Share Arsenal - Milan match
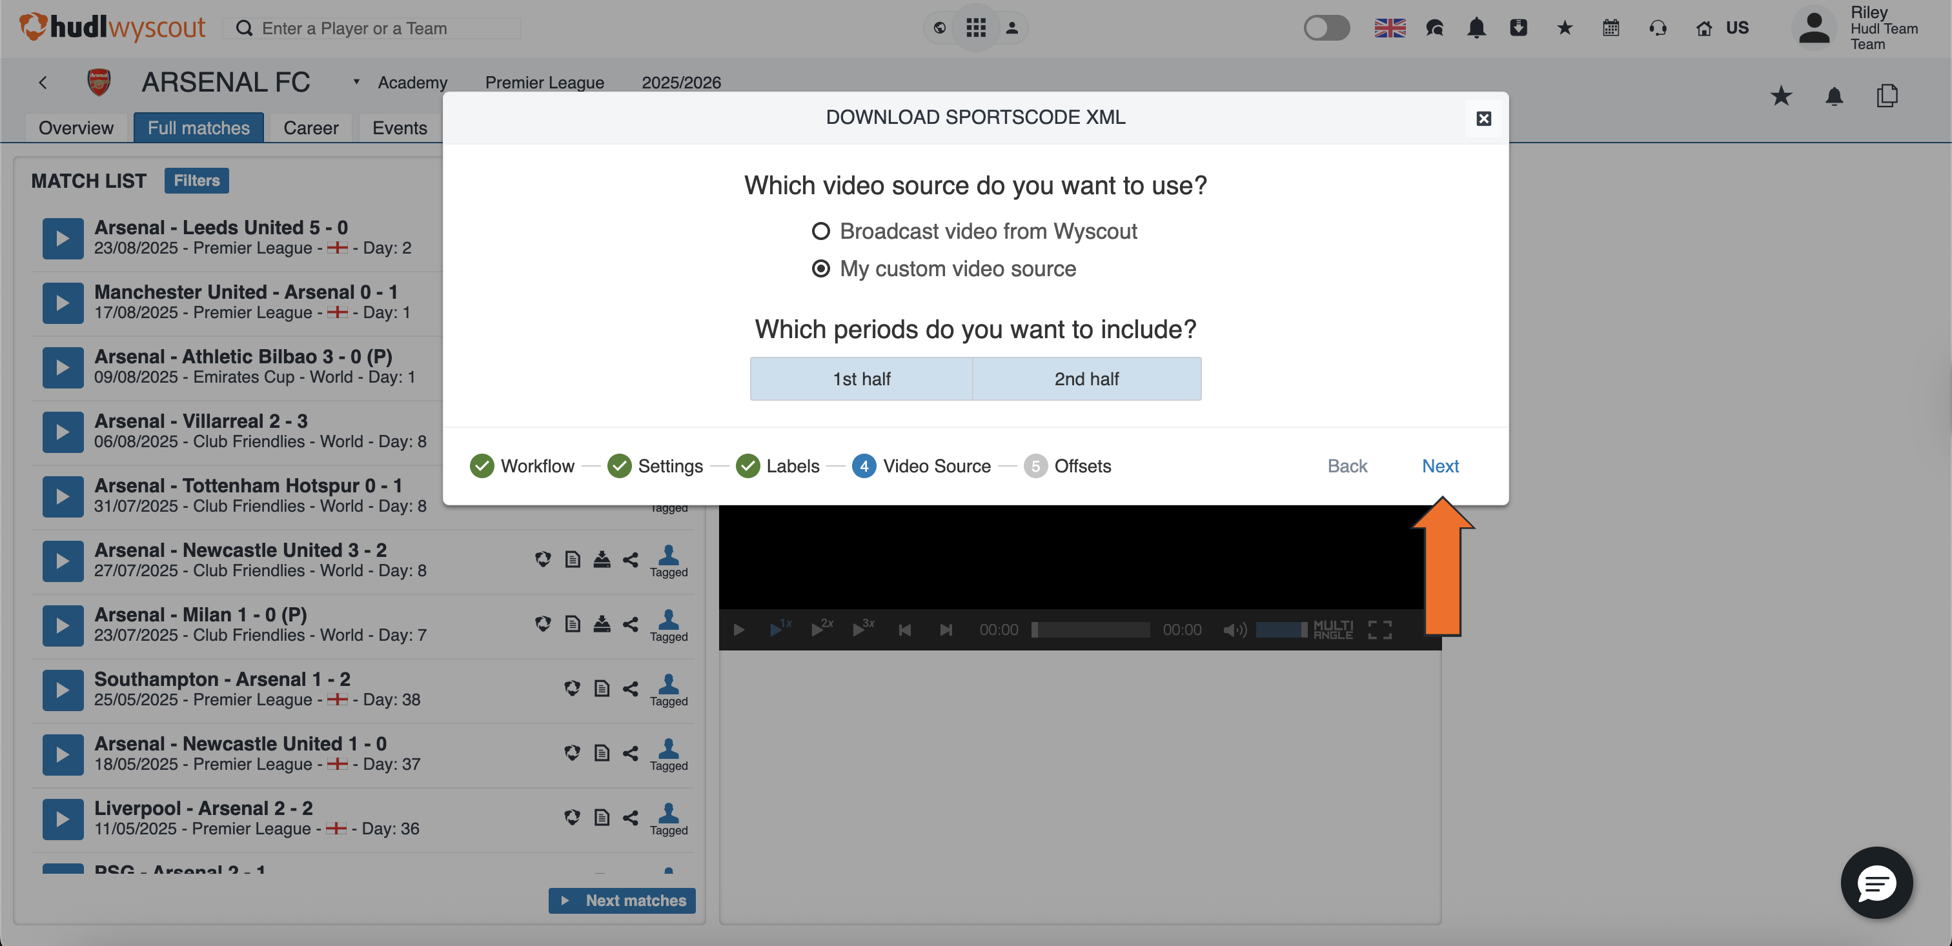The height and width of the screenshot is (946, 1952). pos(631,624)
